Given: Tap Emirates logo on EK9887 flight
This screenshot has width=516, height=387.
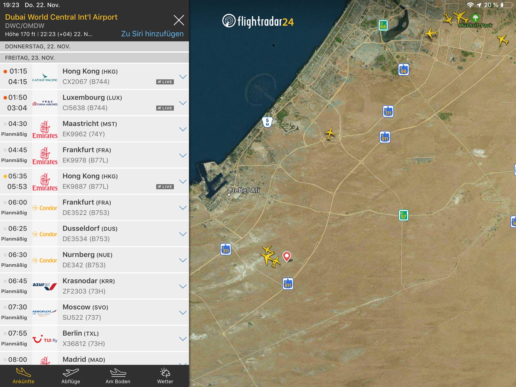Looking at the screenshot, I should click(45, 181).
